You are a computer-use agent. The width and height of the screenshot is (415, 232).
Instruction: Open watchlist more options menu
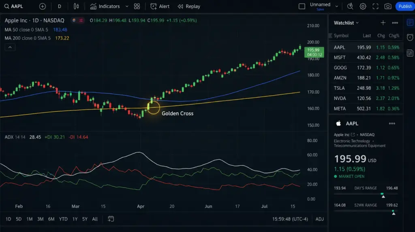[395, 23]
